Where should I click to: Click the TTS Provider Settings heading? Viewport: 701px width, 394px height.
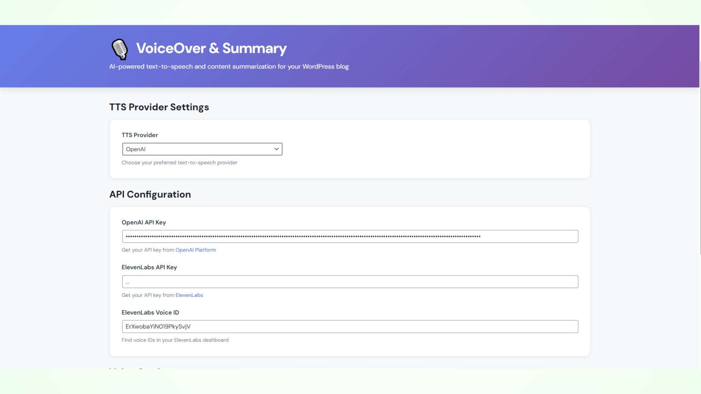click(x=159, y=107)
